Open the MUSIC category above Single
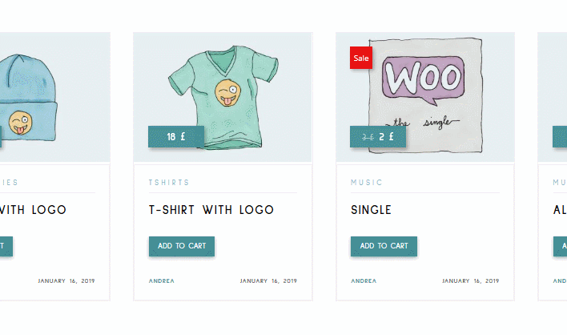Screen dimensions: 567x335 pyautogui.click(x=367, y=183)
